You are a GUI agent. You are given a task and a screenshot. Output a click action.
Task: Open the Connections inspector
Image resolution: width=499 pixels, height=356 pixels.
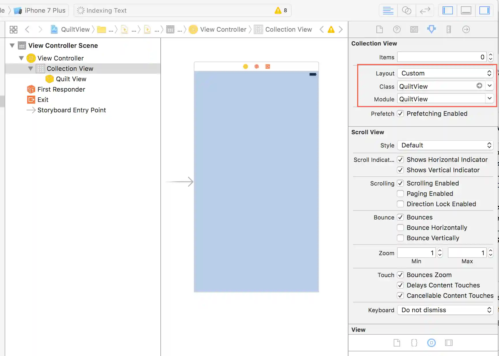coord(466,29)
